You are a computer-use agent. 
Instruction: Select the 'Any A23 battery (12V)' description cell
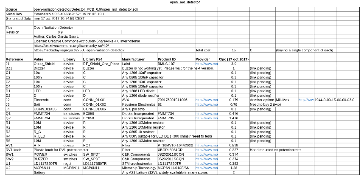[x=165, y=172]
